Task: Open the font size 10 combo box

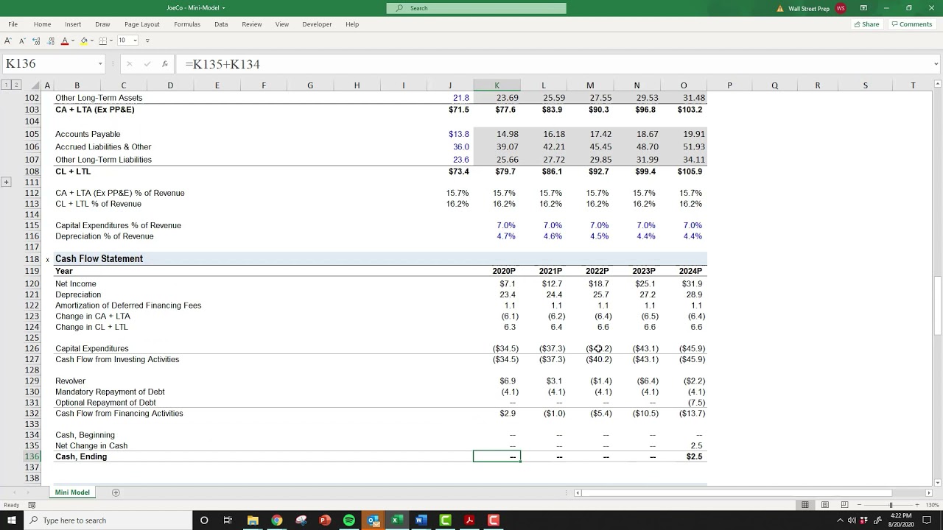Action: coord(127,40)
